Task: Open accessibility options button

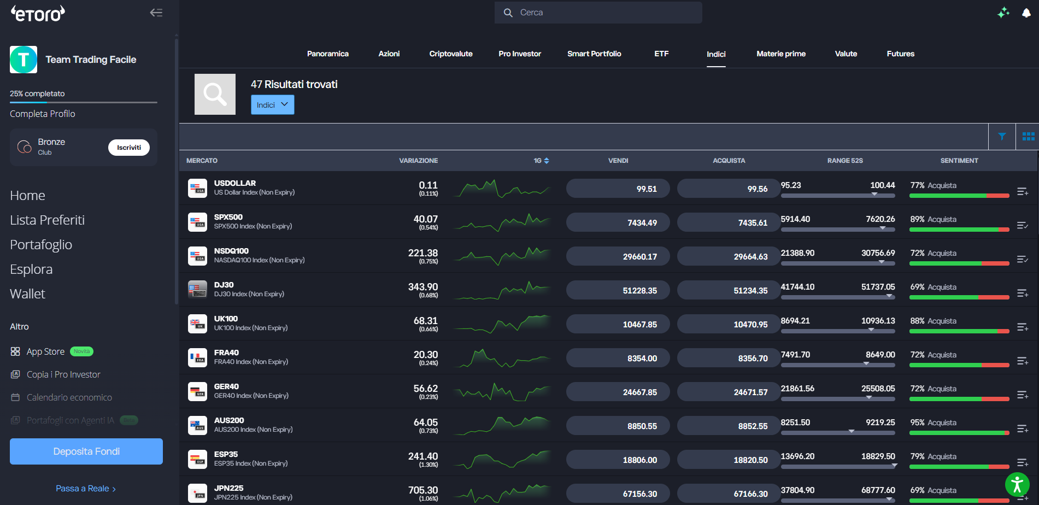Action: click(x=1017, y=484)
